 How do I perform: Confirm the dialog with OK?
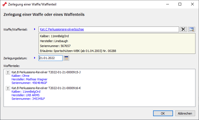pyautogui.click(x=163, y=113)
